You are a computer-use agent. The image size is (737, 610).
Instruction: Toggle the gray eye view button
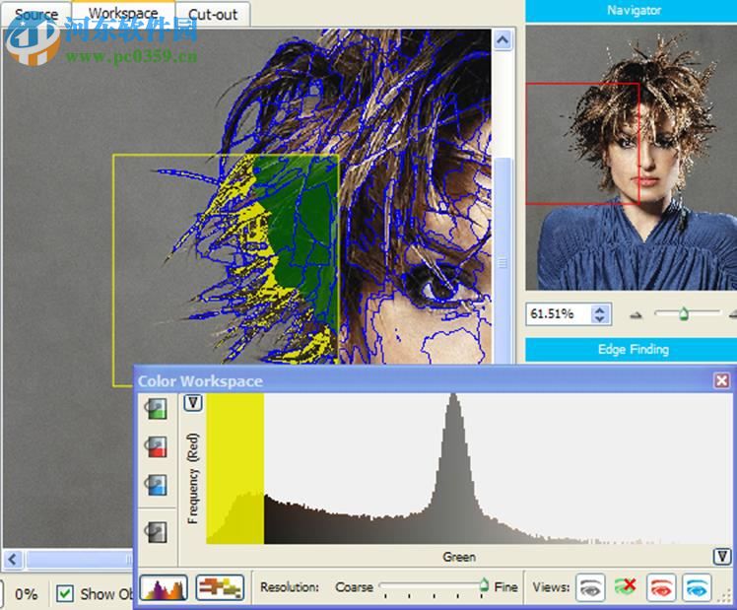(590, 587)
